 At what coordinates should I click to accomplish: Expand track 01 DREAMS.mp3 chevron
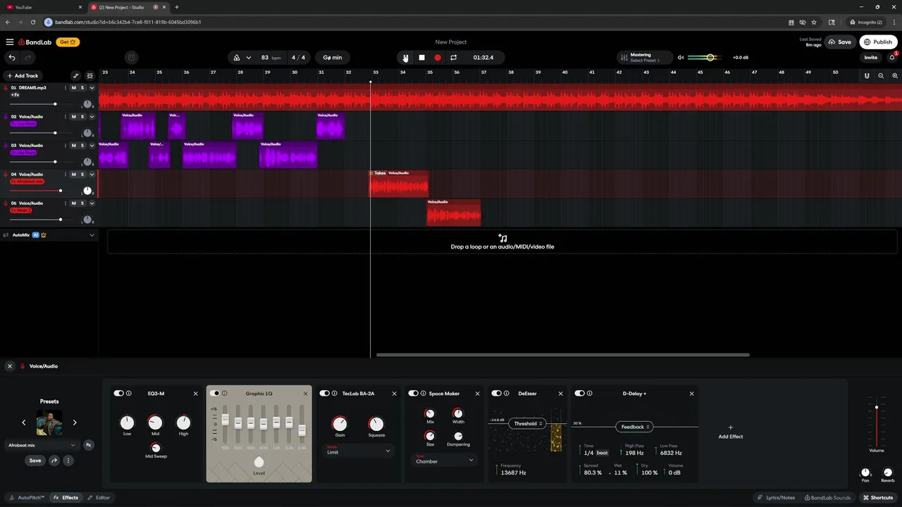pos(92,88)
